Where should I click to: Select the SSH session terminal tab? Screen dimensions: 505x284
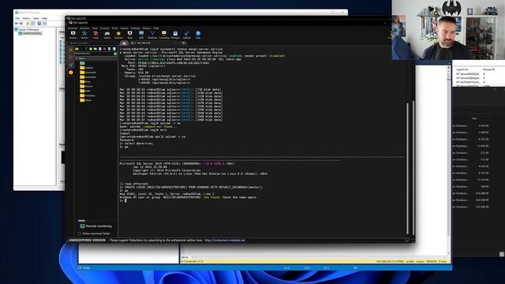pyautogui.click(x=154, y=43)
